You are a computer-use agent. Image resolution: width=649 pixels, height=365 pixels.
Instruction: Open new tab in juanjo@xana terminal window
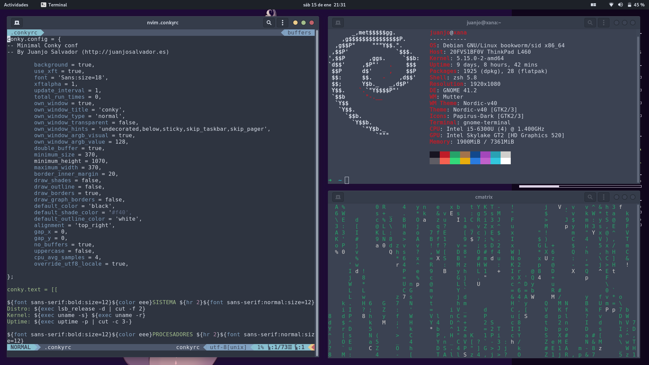click(x=338, y=23)
